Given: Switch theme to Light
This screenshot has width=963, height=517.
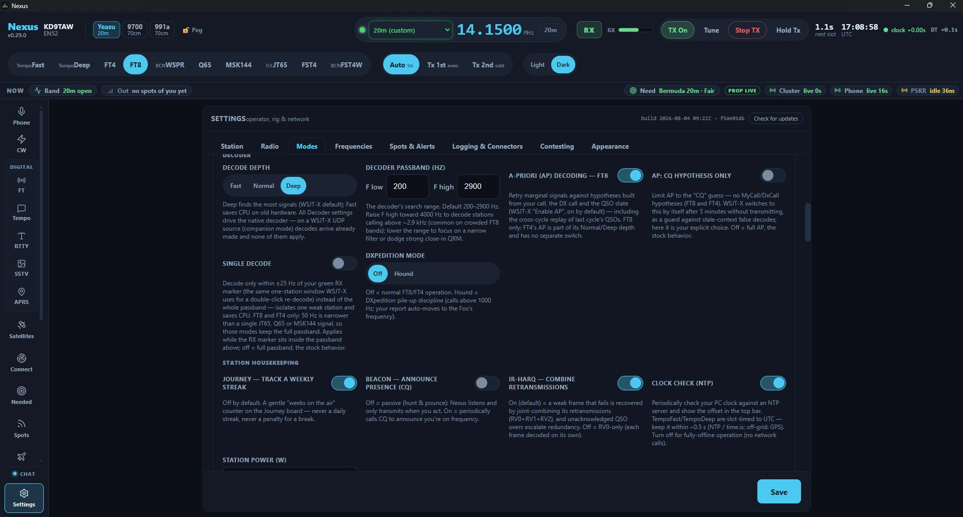Looking at the screenshot, I should [537, 65].
